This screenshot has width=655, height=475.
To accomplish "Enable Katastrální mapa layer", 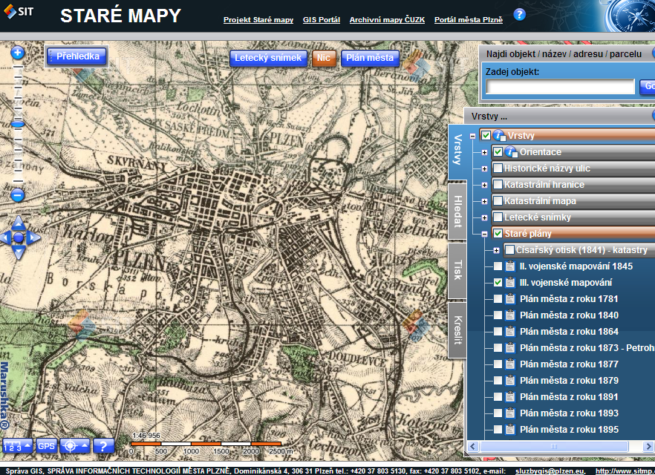I will (498, 201).
